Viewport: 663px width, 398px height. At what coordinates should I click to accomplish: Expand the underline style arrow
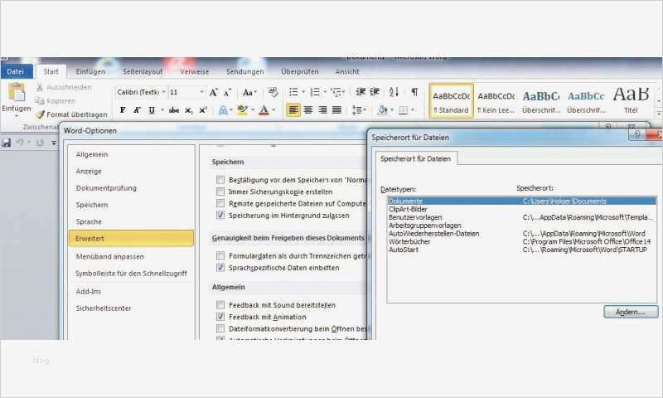point(162,110)
